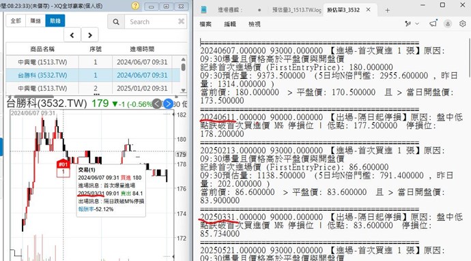Click the magnifier search button in XQ
Image resolution: width=471 pixels, height=261 pixels.
[116, 22]
